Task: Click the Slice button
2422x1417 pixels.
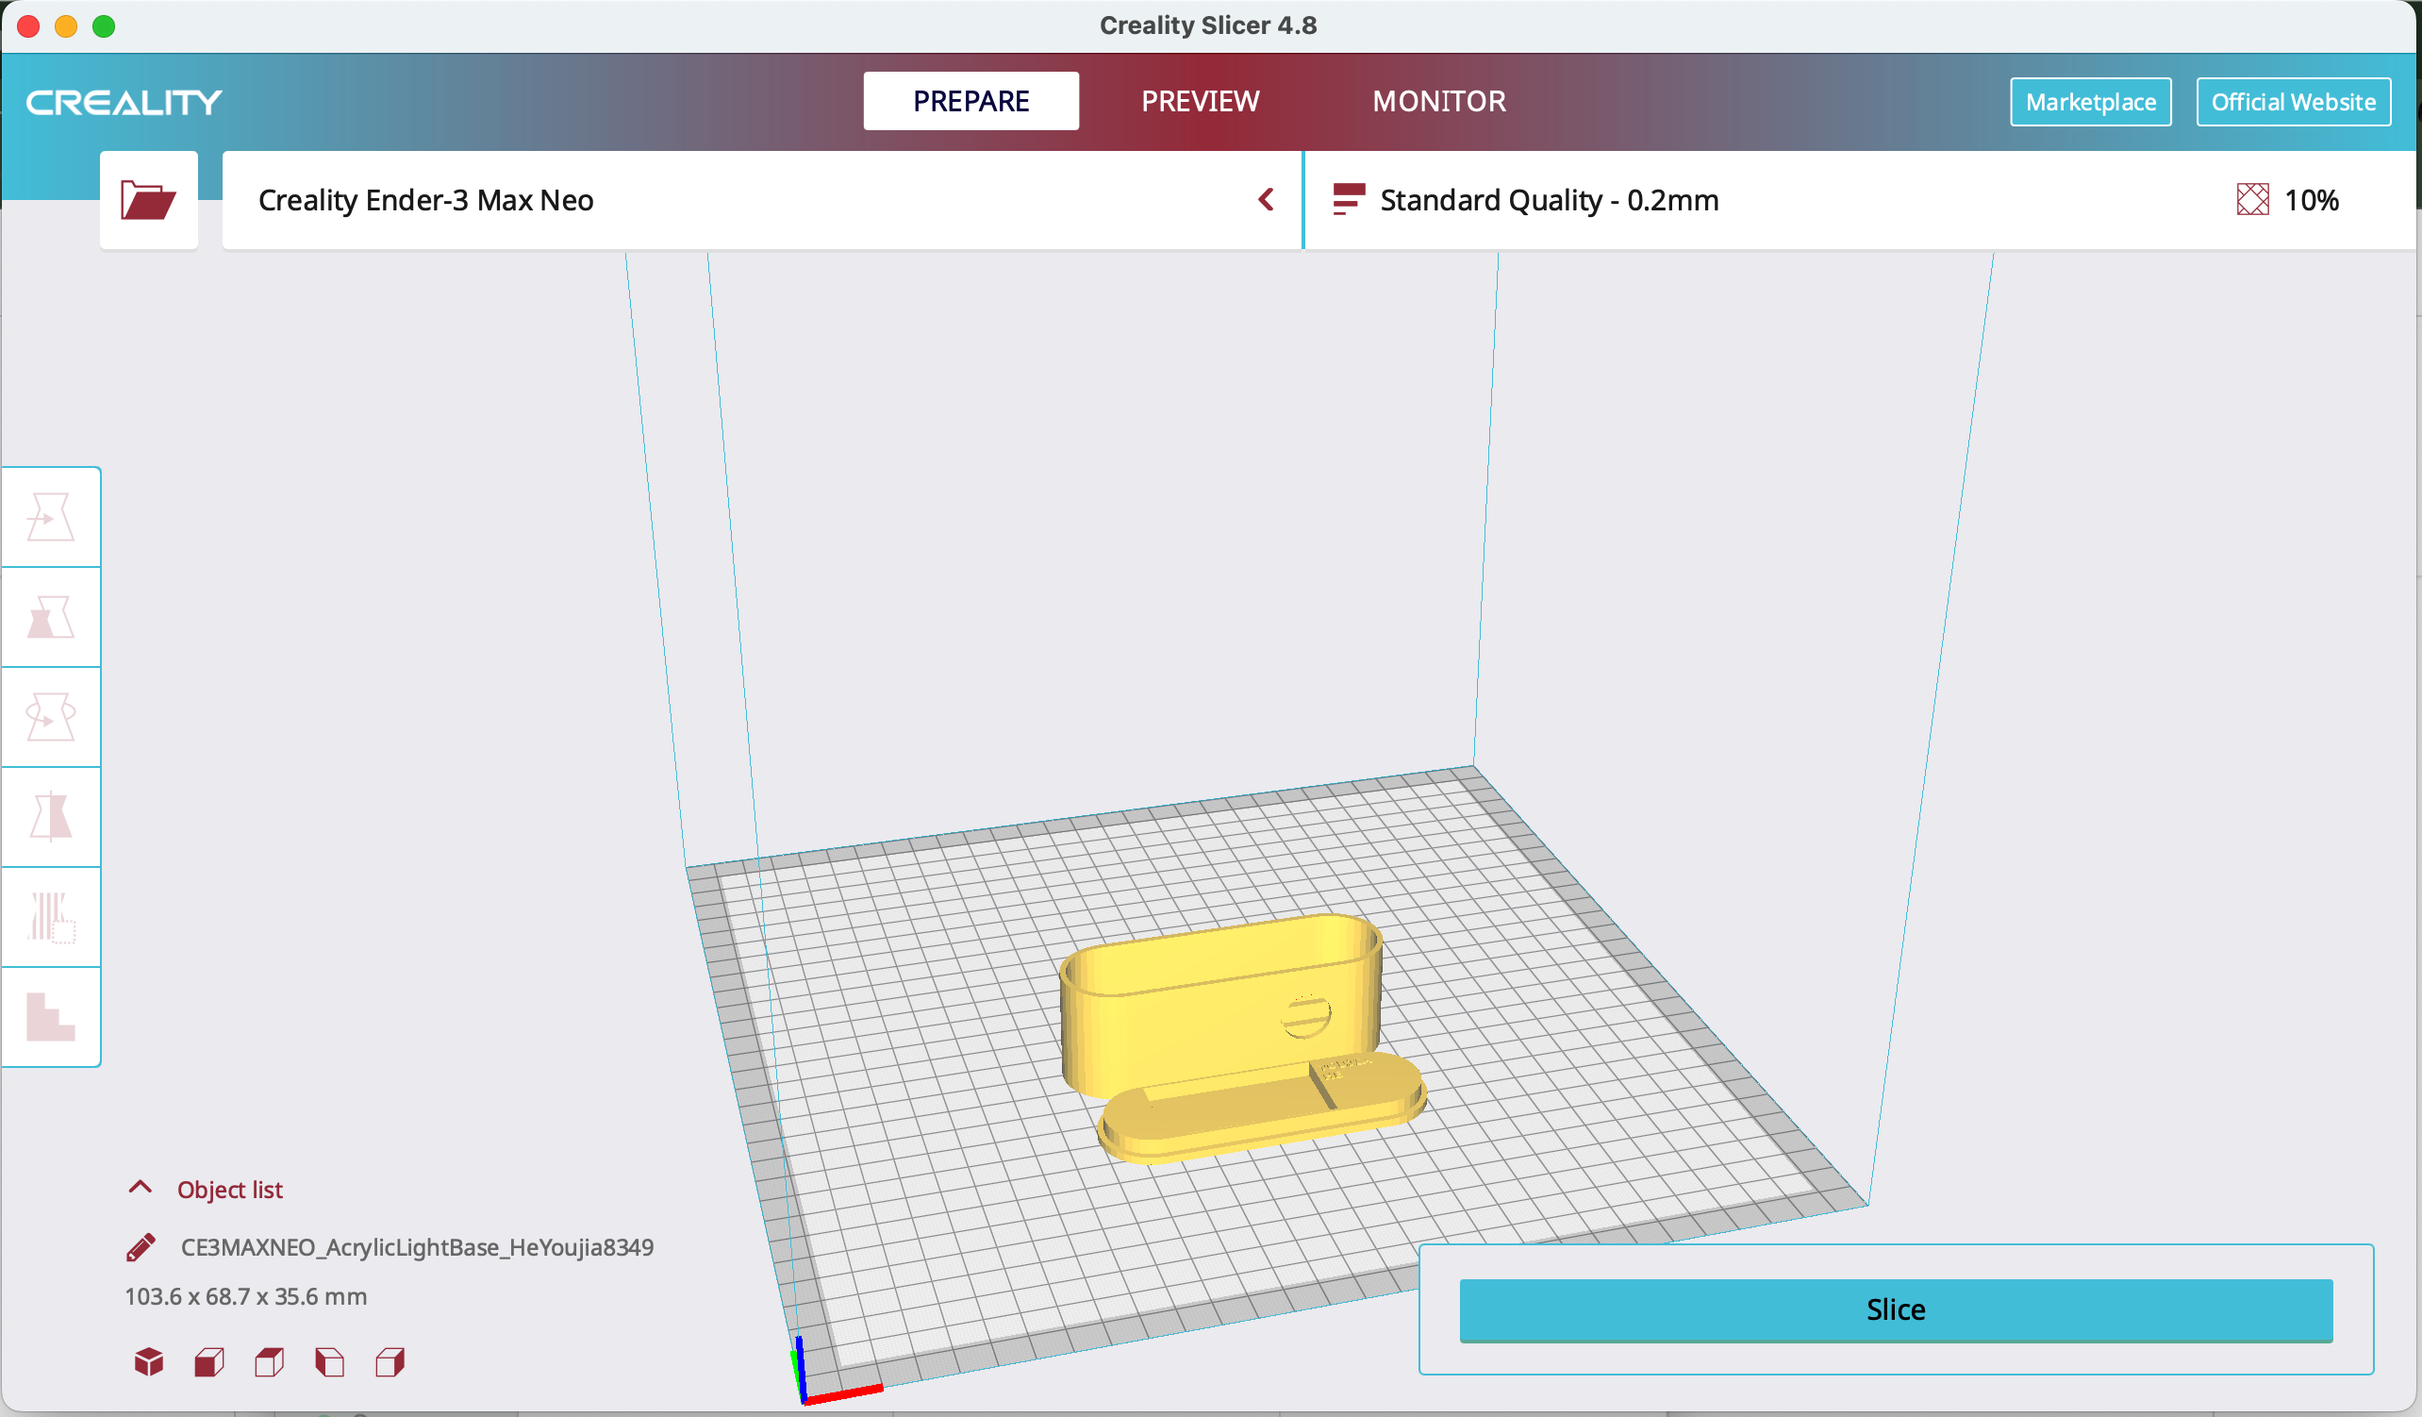Action: click(1896, 1309)
